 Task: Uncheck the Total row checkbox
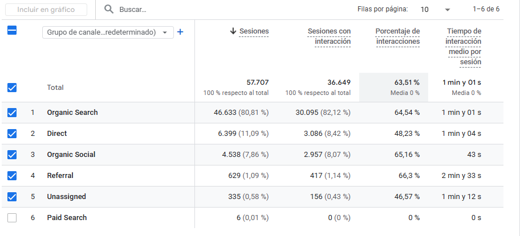(12, 88)
